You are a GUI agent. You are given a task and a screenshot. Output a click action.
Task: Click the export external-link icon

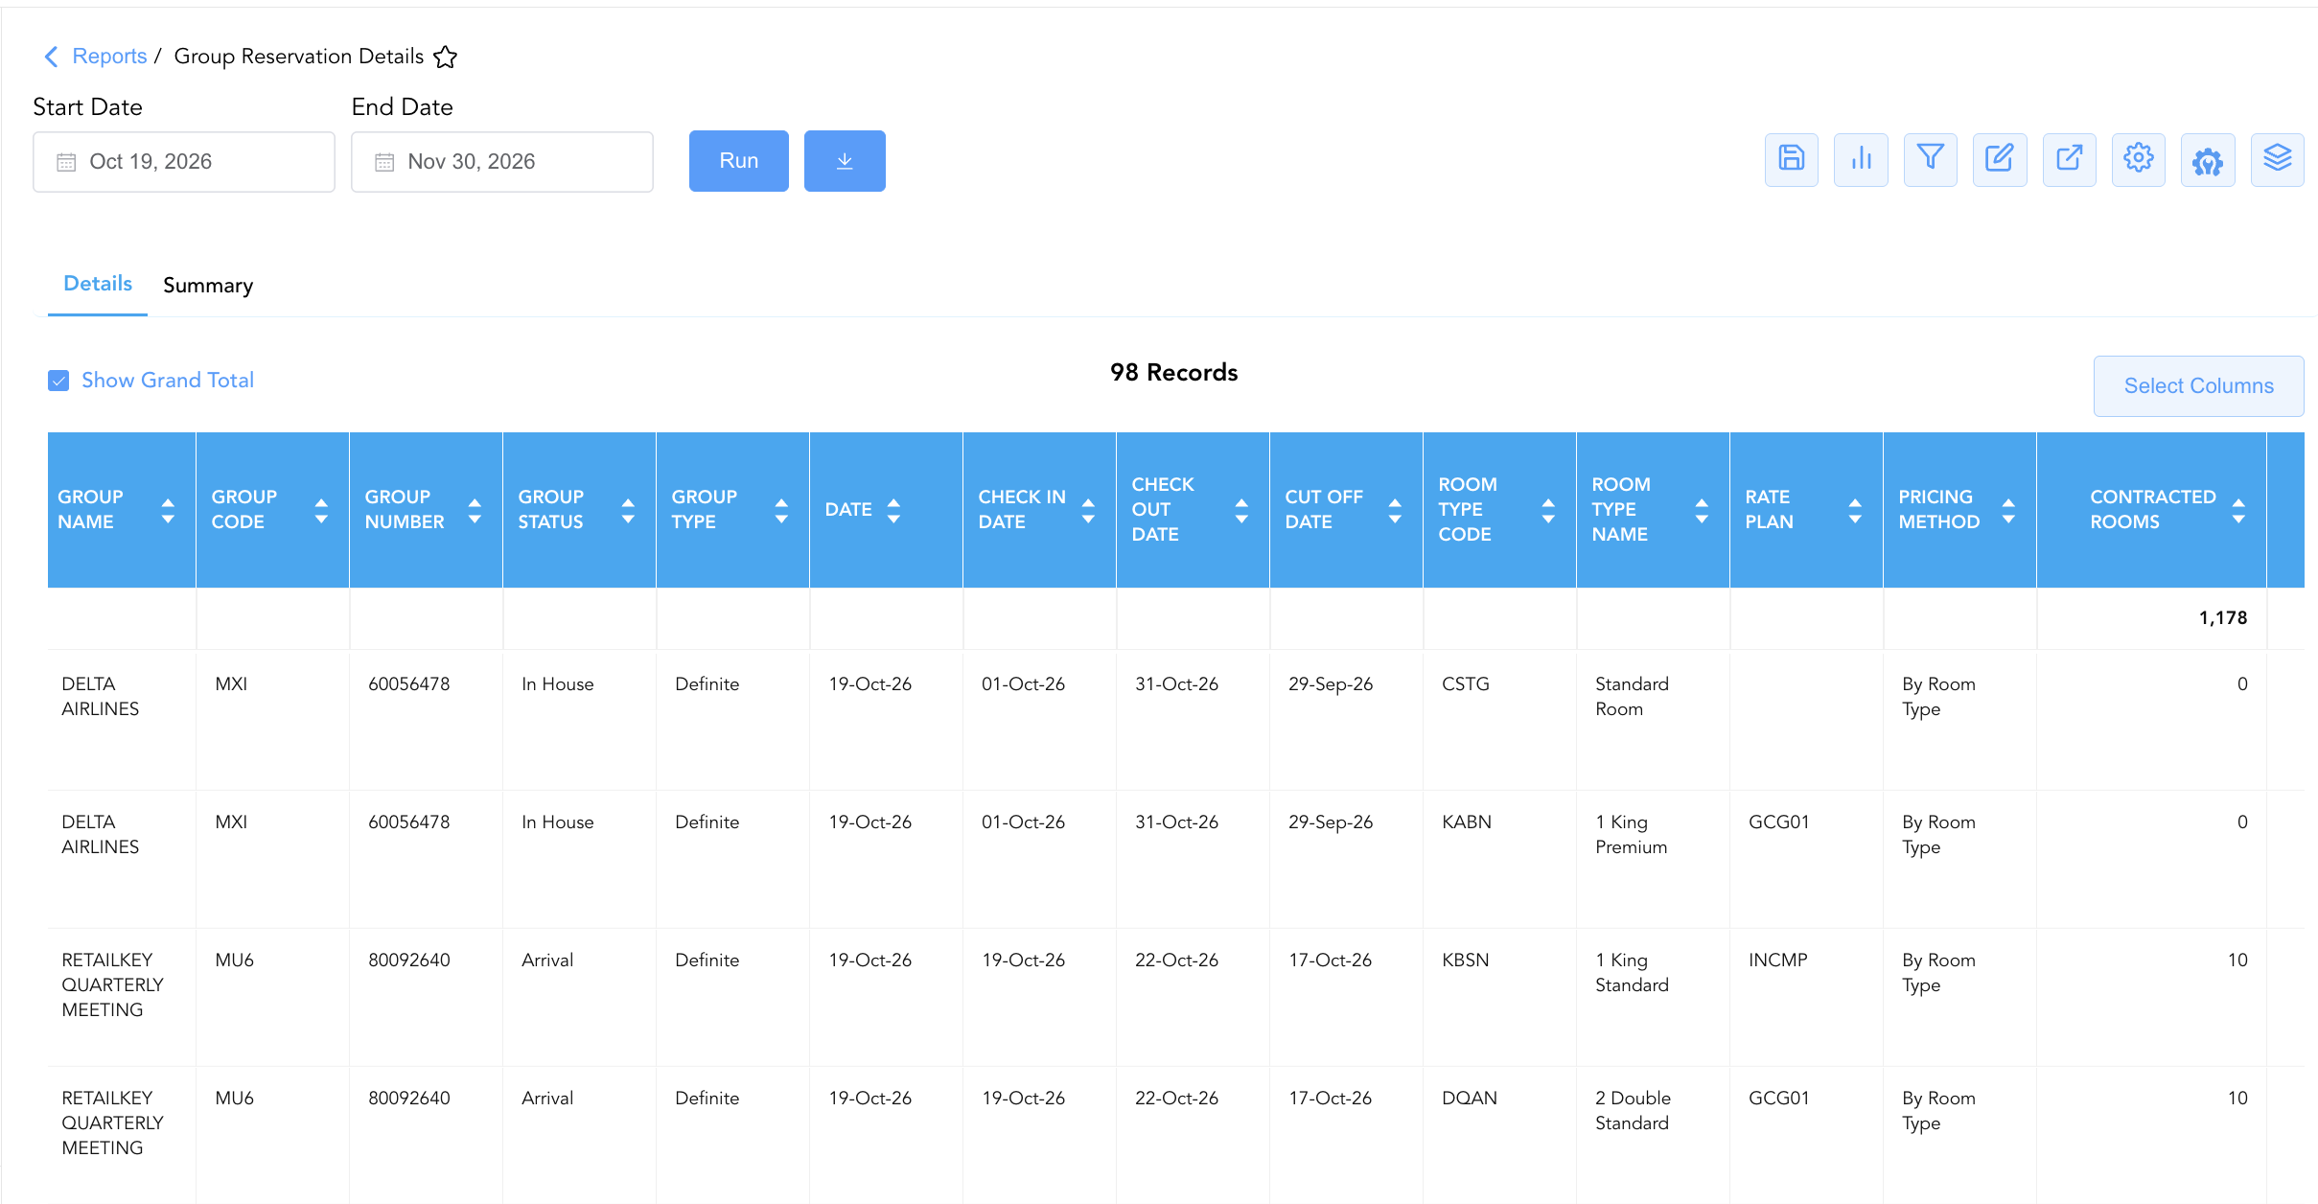2069,159
